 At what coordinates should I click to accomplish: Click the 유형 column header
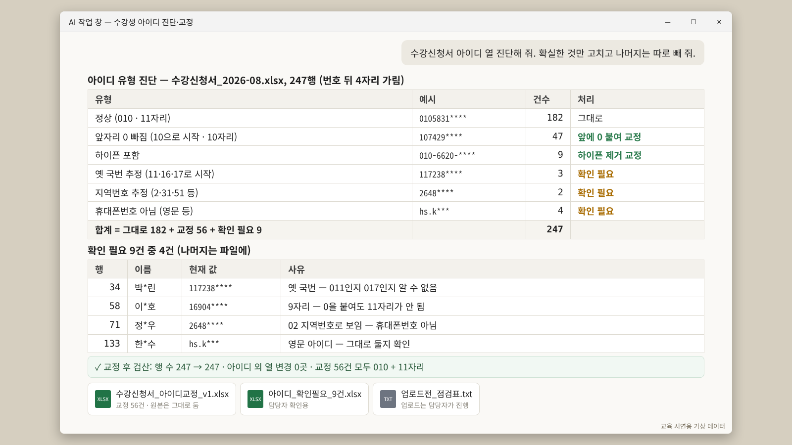250,99
